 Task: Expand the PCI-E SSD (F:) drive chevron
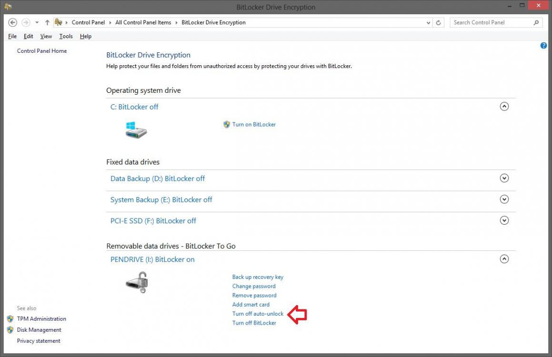(x=504, y=220)
